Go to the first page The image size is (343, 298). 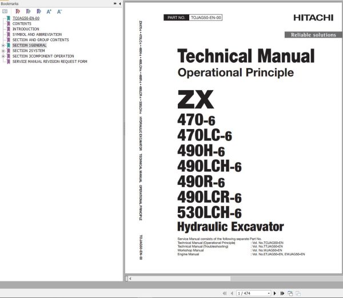pyautogui.click(x=225, y=293)
